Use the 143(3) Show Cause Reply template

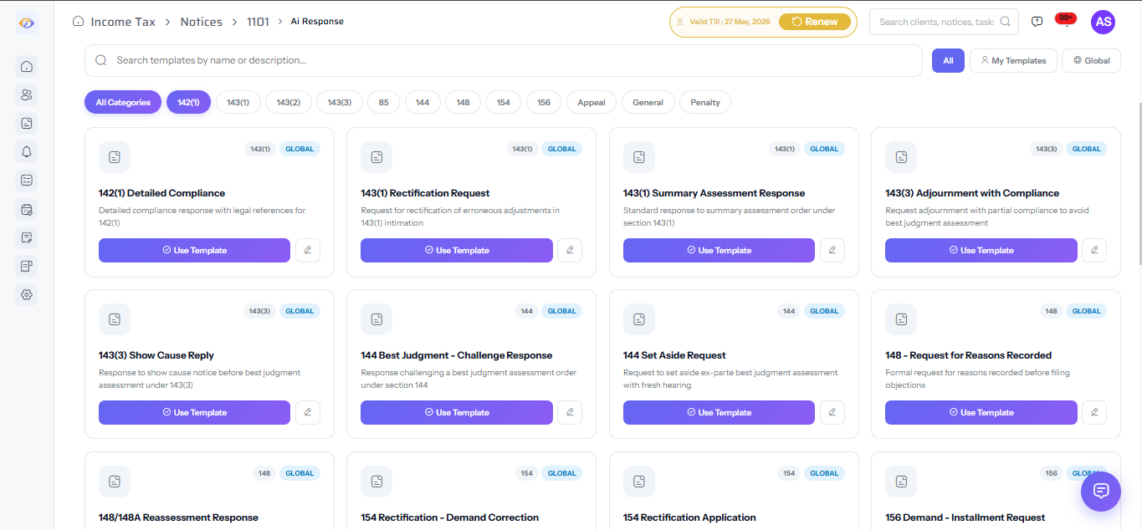pyautogui.click(x=194, y=412)
